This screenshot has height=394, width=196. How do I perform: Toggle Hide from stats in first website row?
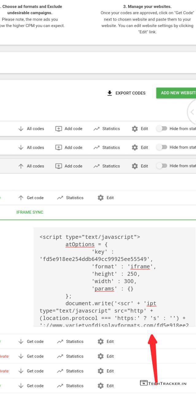[x=162, y=129]
